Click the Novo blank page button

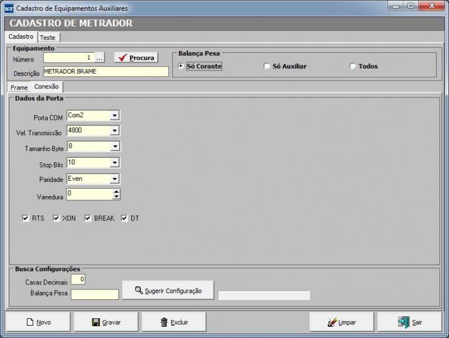(x=39, y=322)
